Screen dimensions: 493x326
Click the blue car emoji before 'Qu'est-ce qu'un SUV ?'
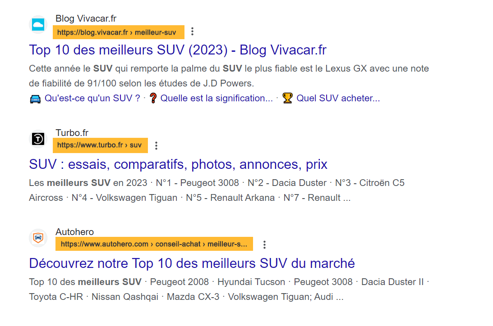coord(36,98)
